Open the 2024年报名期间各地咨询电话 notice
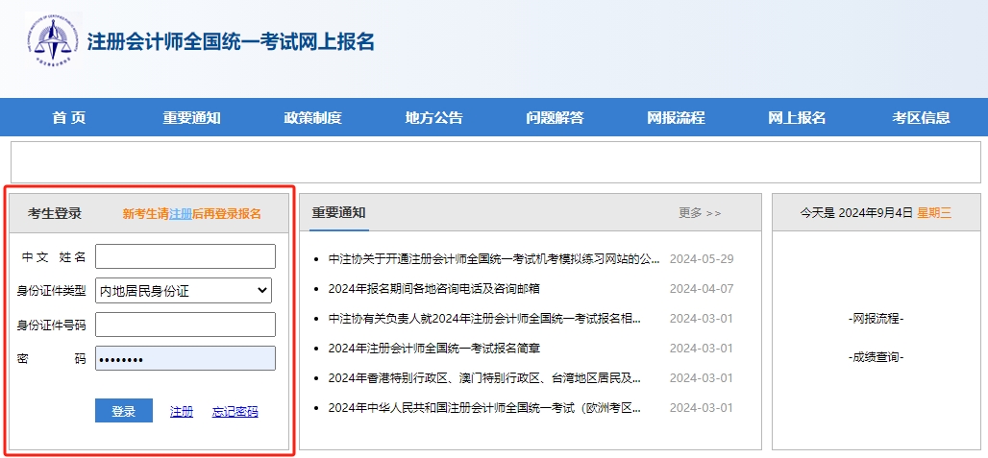 [x=433, y=289]
